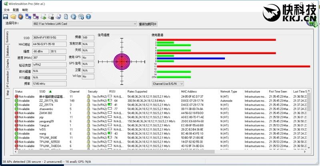The image size is (320, 166).
Task: Click the channel 11 red usage bar
Action: [x=234, y=66]
